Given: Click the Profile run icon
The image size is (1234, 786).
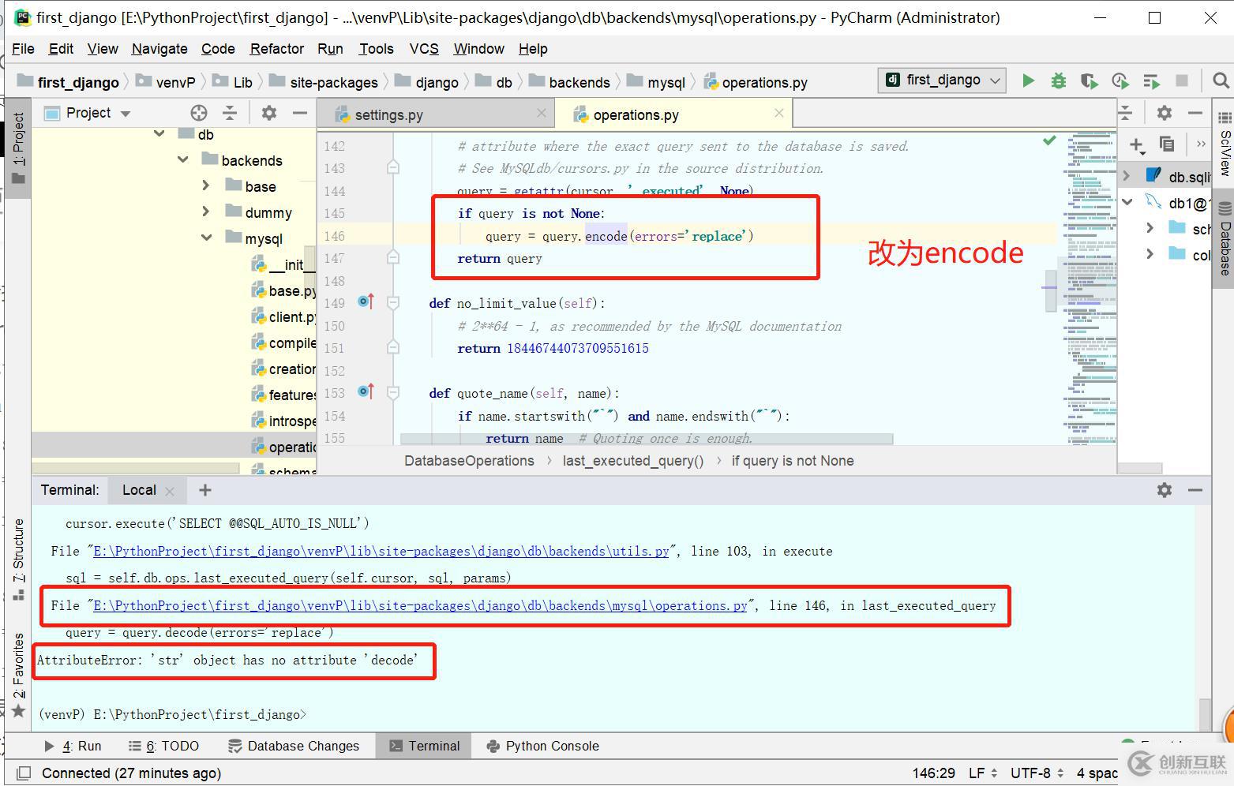Looking at the screenshot, I should 1120,80.
